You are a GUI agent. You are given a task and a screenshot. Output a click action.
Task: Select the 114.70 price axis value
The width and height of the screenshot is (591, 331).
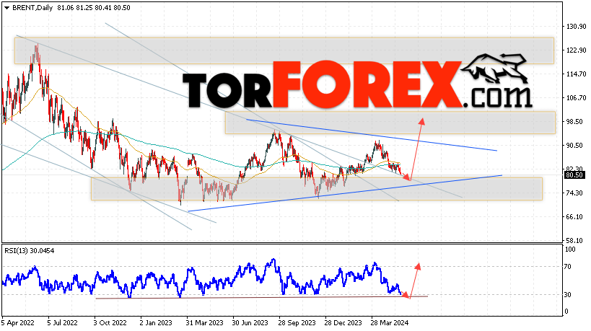(576, 74)
